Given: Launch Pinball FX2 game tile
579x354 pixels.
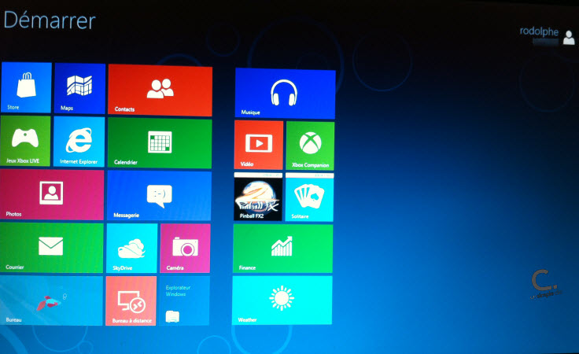Looking at the screenshot, I should [x=258, y=197].
